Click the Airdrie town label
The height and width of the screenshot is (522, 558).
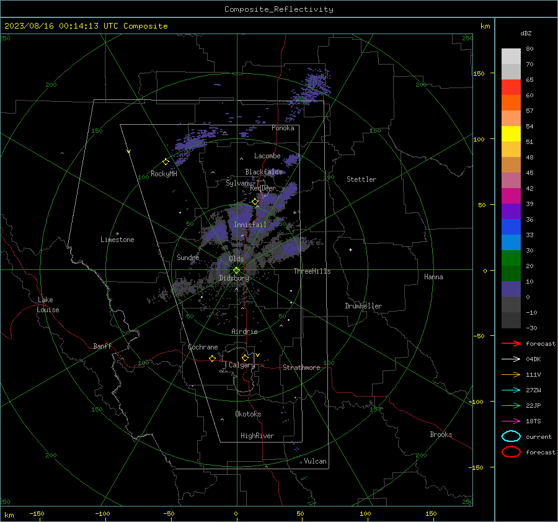point(244,331)
